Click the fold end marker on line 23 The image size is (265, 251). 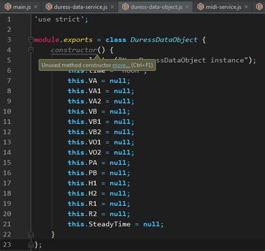tap(31, 244)
